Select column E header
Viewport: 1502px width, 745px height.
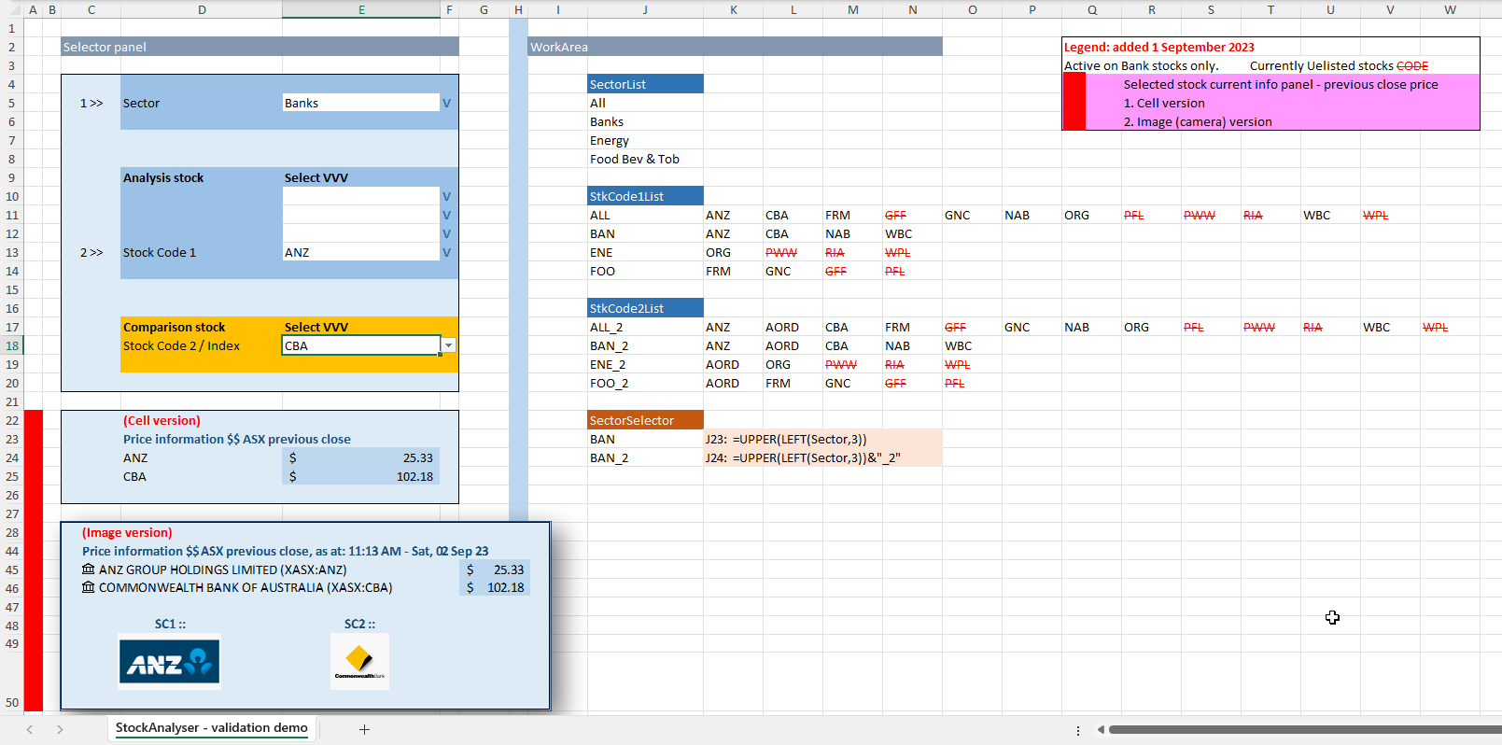[x=361, y=9]
